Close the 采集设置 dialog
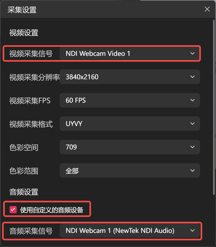This screenshot has height=247, width=216. click(x=207, y=9)
